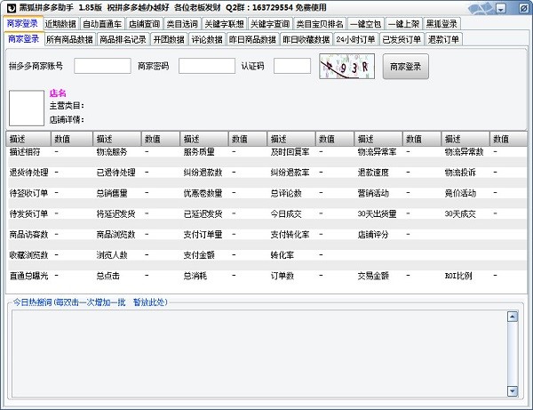Switch to the 自动直通车 tab
The width and height of the screenshot is (533, 410).
click(101, 24)
